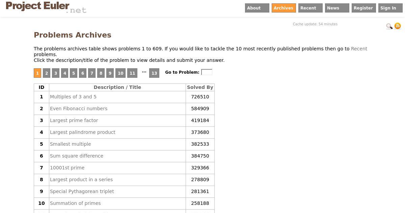This screenshot has height=213, width=405.
Task: Jump to last archive page 13
Action: click(x=154, y=73)
